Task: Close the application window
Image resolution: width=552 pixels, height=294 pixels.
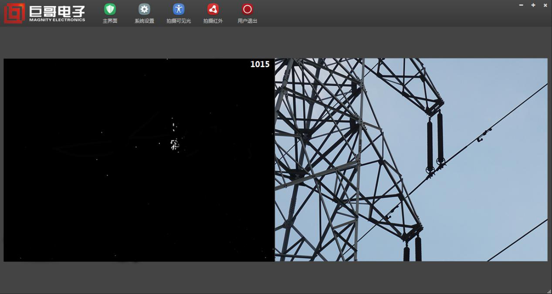Action: 545,5
